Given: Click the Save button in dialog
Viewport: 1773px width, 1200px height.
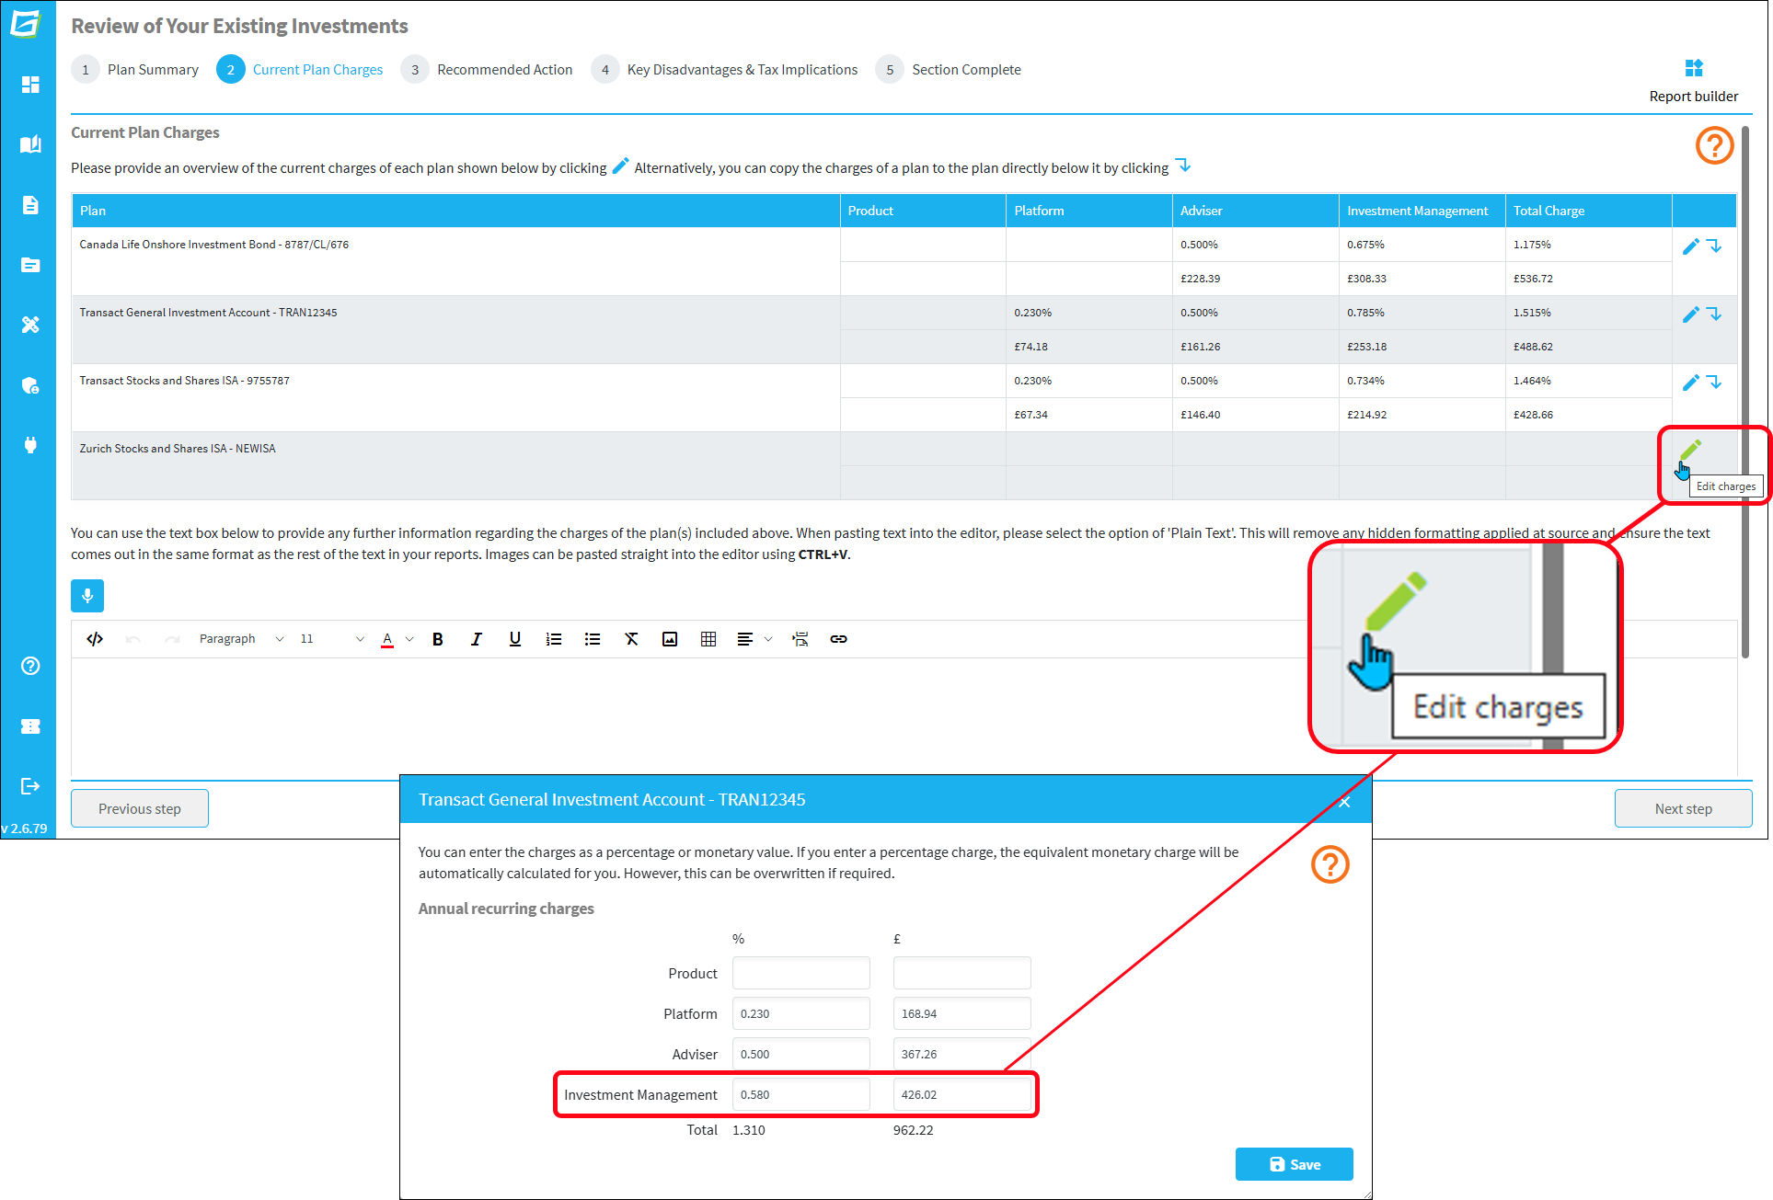Looking at the screenshot, I should [x=1294, y=1164].
